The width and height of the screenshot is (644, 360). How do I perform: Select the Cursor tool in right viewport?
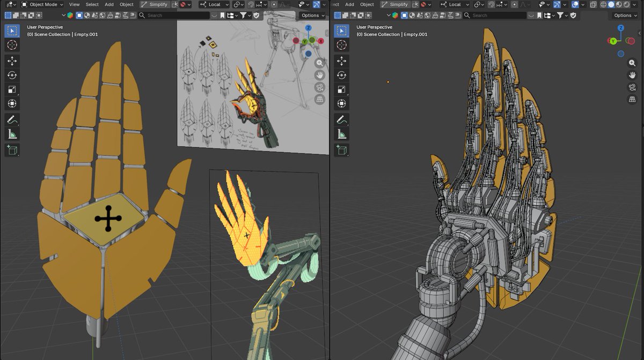click(x=341, y=45)
